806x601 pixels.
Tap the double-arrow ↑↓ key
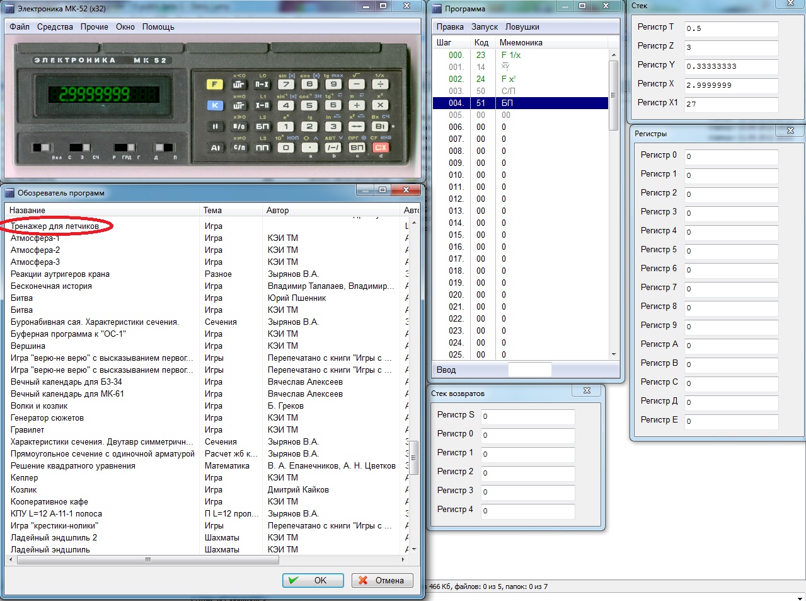(214, 127)
